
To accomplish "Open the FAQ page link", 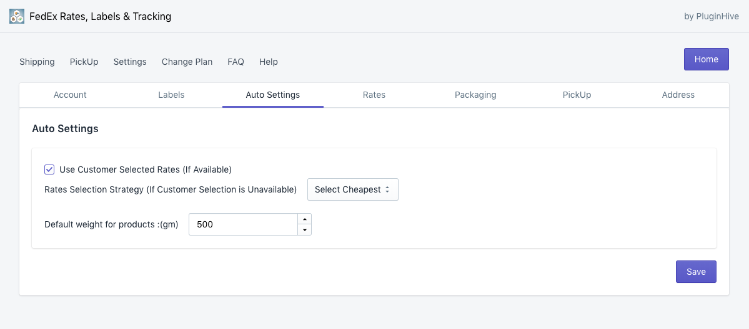I will 236,62.
